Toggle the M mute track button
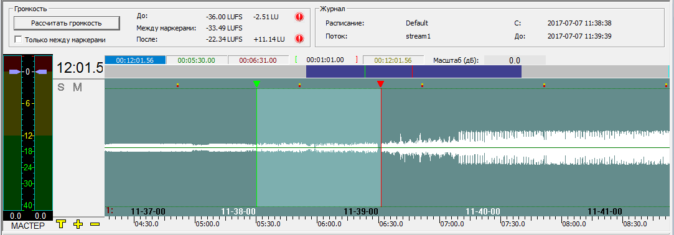The height and width of the screenshot is (235, 674). click(x=77, y=87)
